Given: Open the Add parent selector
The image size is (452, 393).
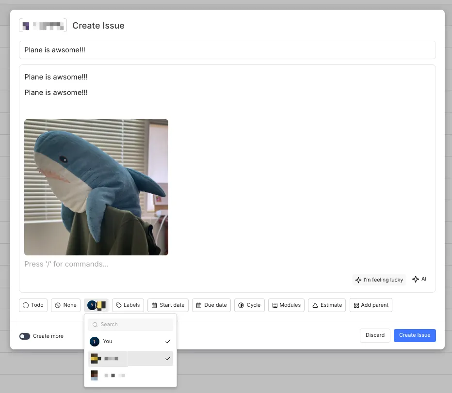Looking at the screenshot, I should point(371,305).
